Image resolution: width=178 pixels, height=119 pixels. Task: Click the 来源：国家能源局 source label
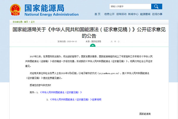pyautogui.click(x=93, y=42)
